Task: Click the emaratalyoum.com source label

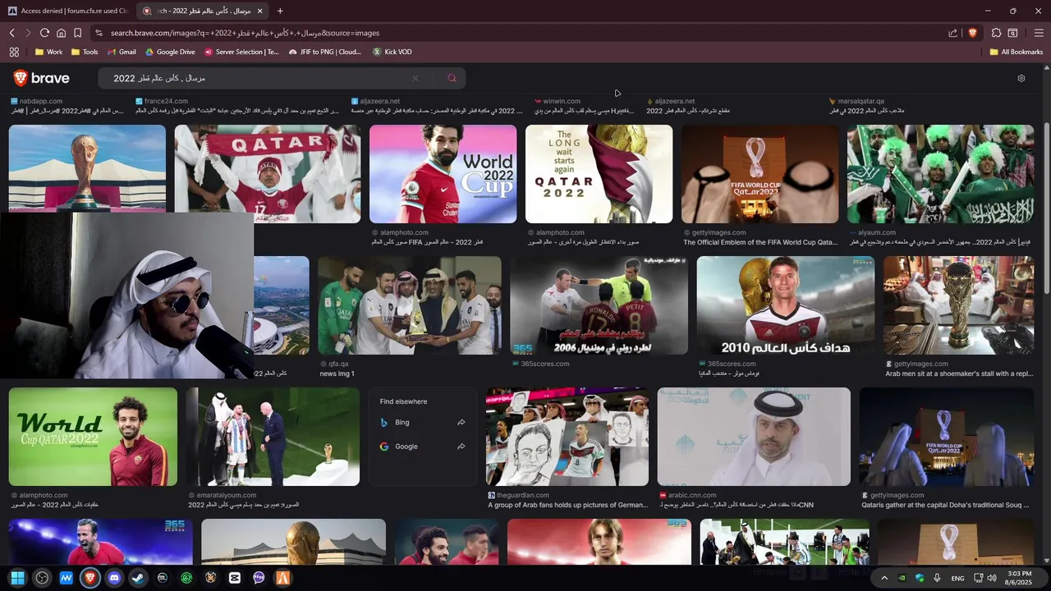Action: (x=227, y=495)
